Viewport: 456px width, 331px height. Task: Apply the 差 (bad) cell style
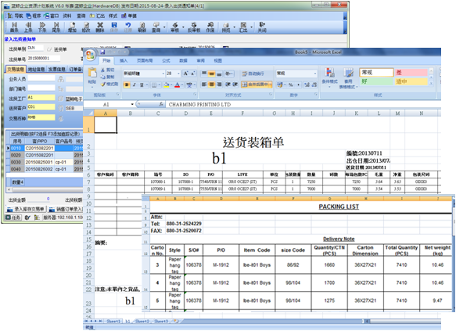tap(411, 72)
